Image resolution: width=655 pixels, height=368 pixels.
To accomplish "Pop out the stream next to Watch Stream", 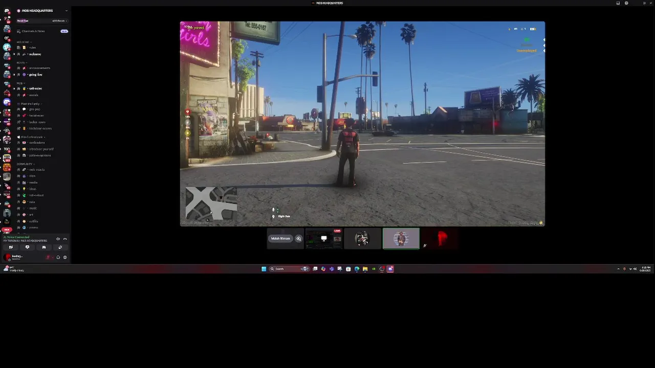I will pyautogui.click(x=299, y=239).
